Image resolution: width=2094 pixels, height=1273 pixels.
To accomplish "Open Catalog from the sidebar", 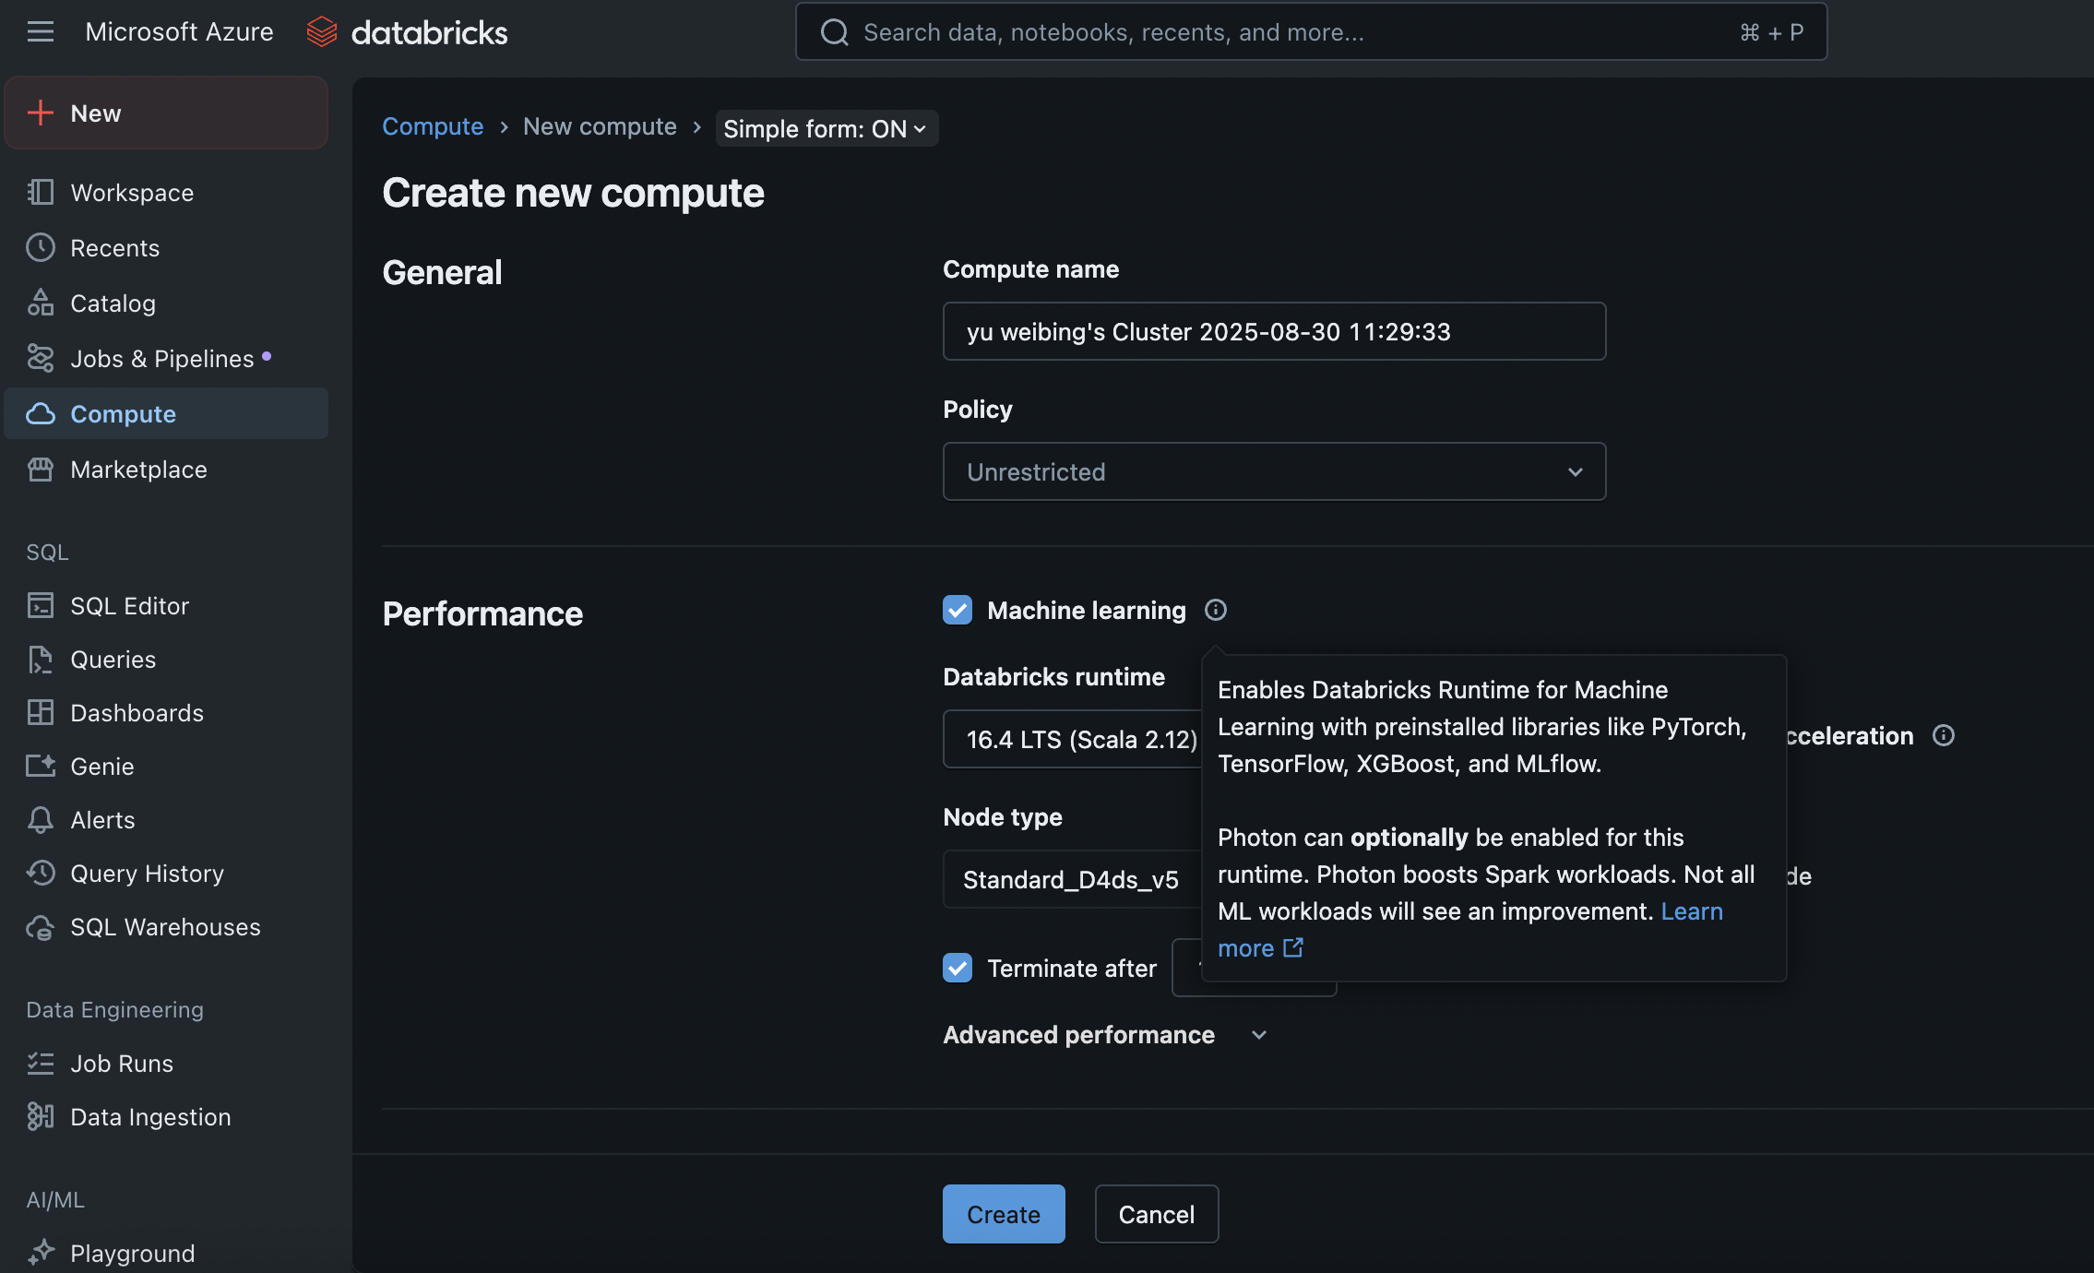I will 166,303.
